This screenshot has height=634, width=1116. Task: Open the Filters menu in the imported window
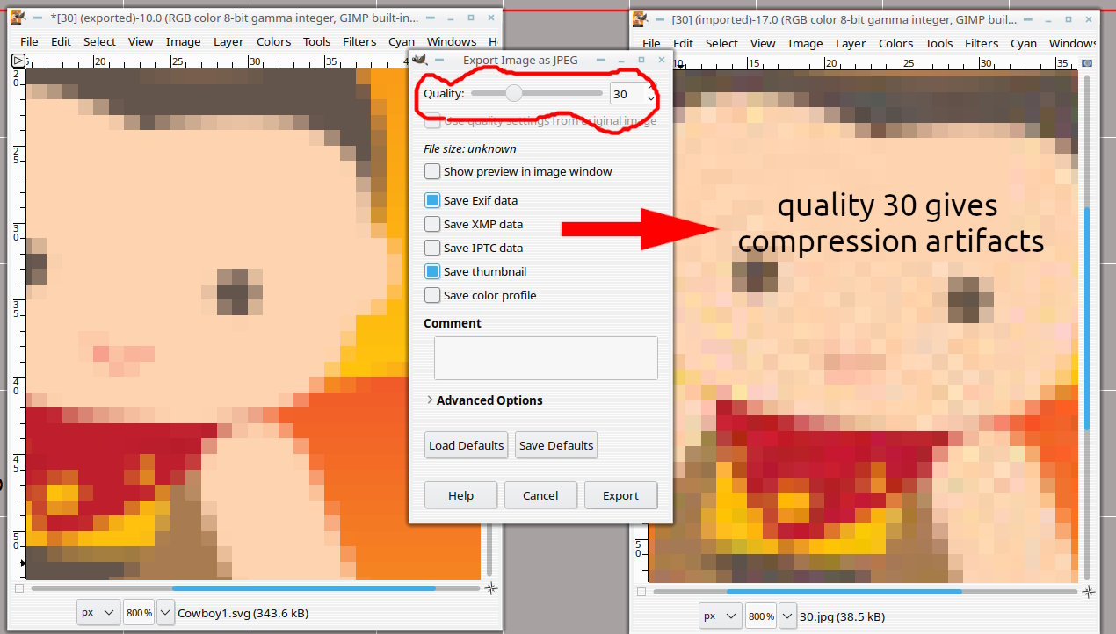point(982,43)
